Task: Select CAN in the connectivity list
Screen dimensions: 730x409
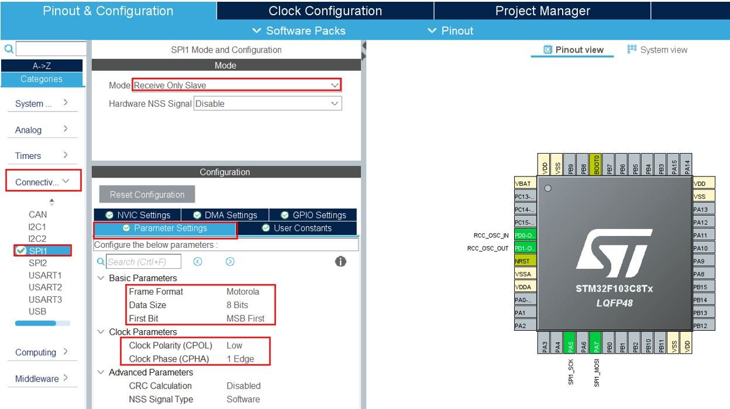Action: tap(37, 214)
